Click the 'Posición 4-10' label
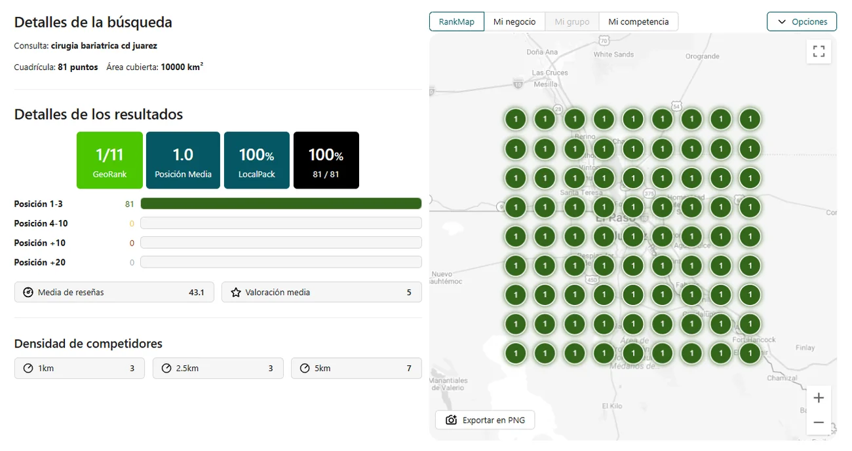This screenshot has height=451, width=852. 41,224
